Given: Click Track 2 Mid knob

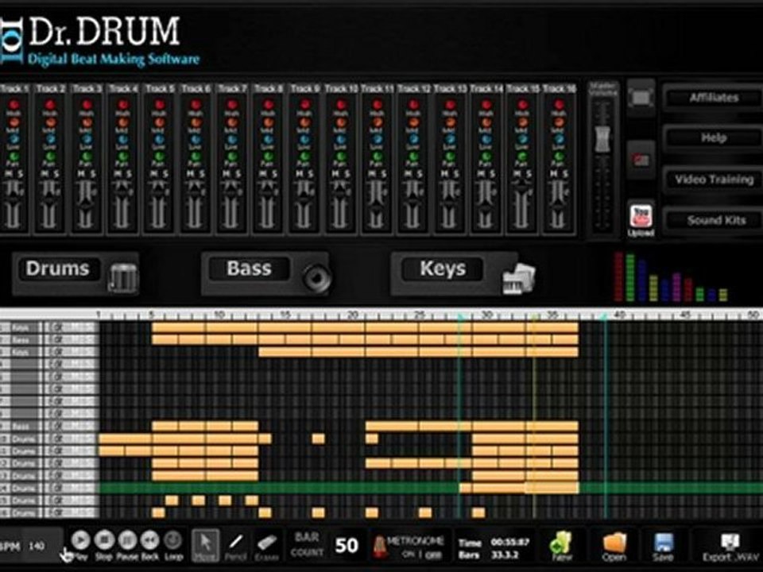Looking at the screenshot, I should [x=50, y=122].
